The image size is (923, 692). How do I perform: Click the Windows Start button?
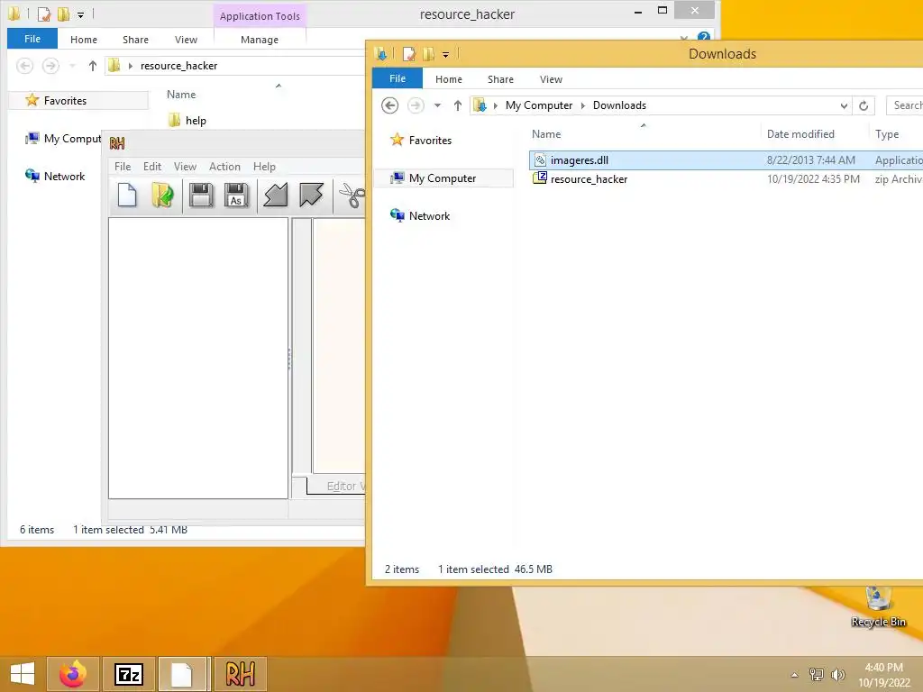tap(23, 674)
